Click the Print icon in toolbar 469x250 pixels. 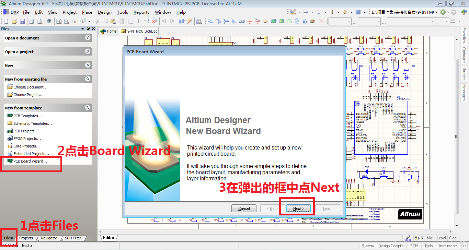coord(32,21)
